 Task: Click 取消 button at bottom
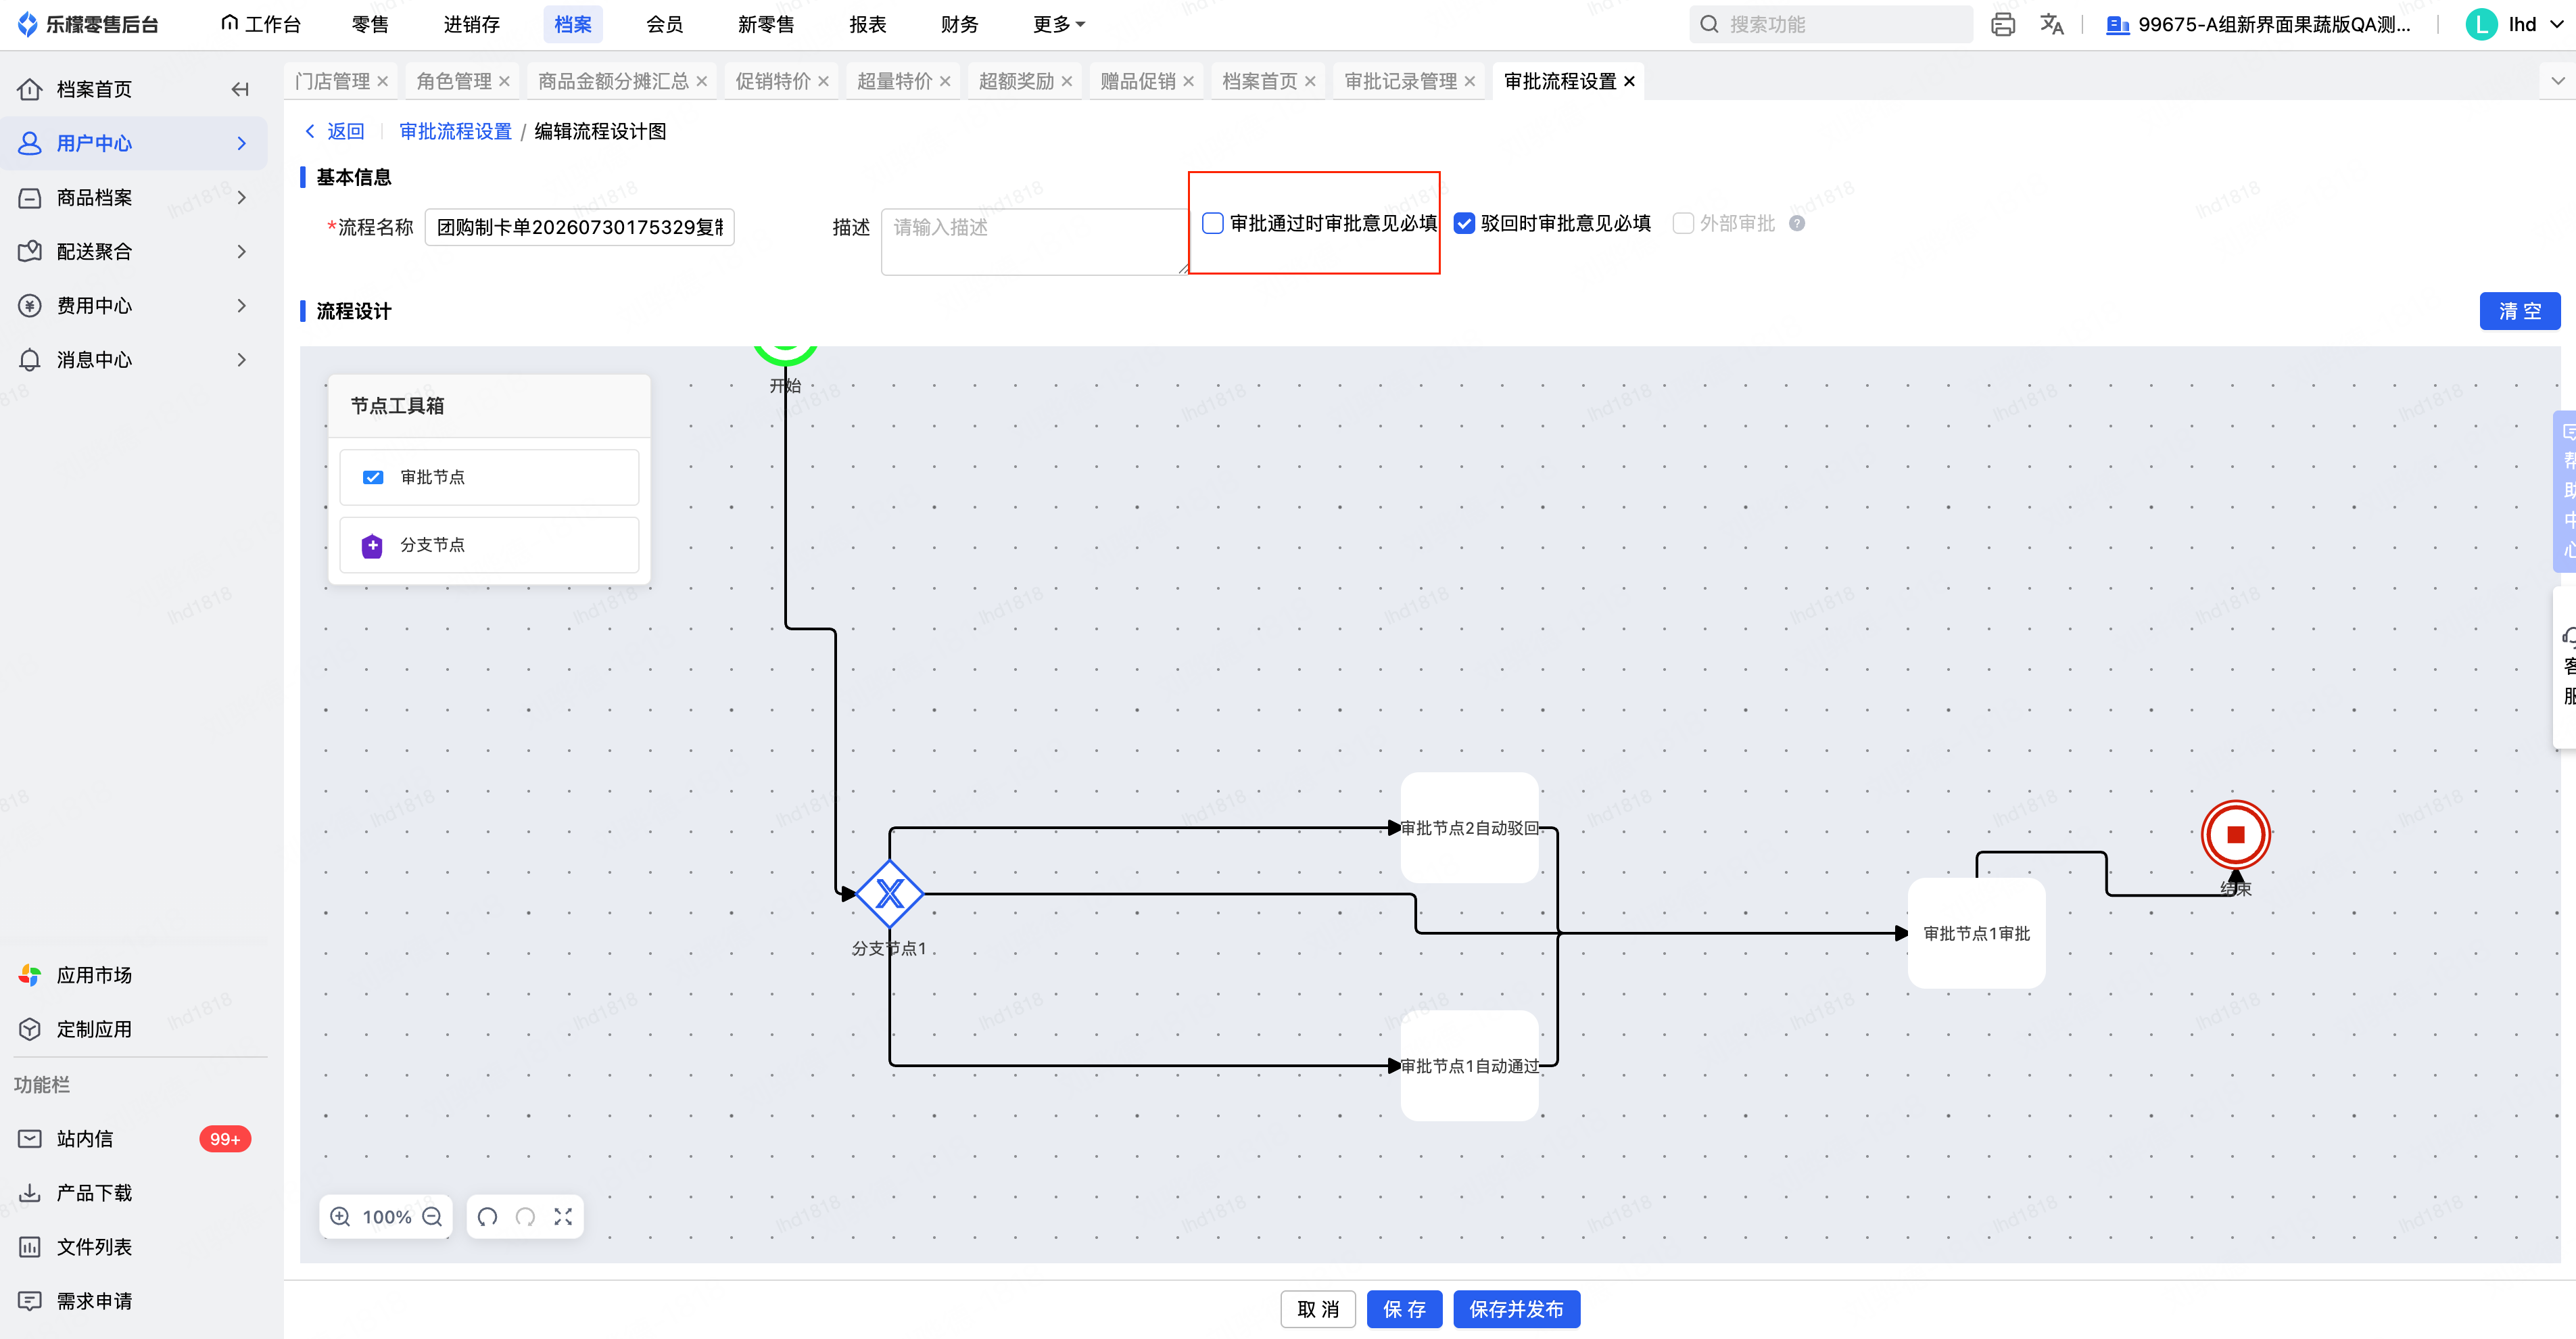pyautogui.click(x=1317, y=1309)
